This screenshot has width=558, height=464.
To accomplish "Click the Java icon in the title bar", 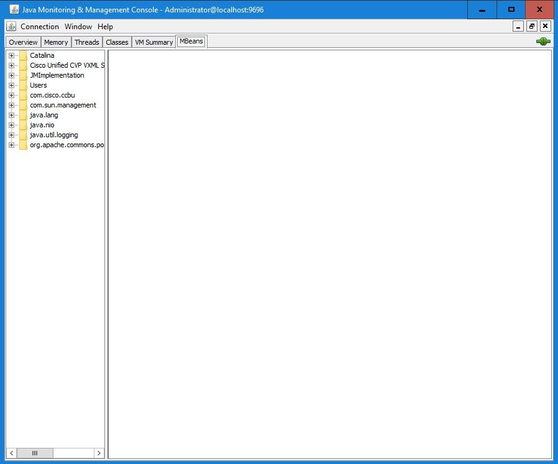I will [14, 9].
